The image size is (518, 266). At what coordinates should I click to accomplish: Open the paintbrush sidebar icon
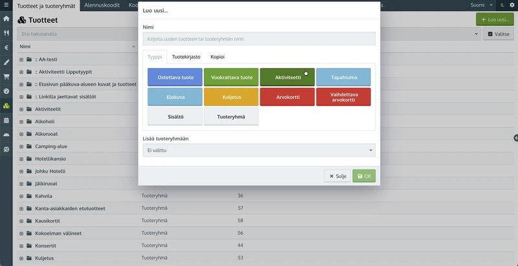(x=6, y=62)
